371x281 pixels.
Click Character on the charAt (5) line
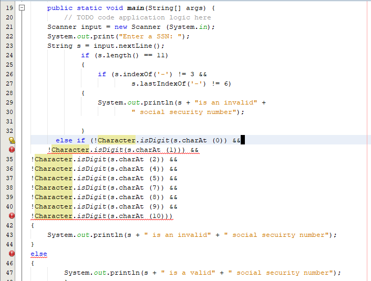[x=54, y=179]
